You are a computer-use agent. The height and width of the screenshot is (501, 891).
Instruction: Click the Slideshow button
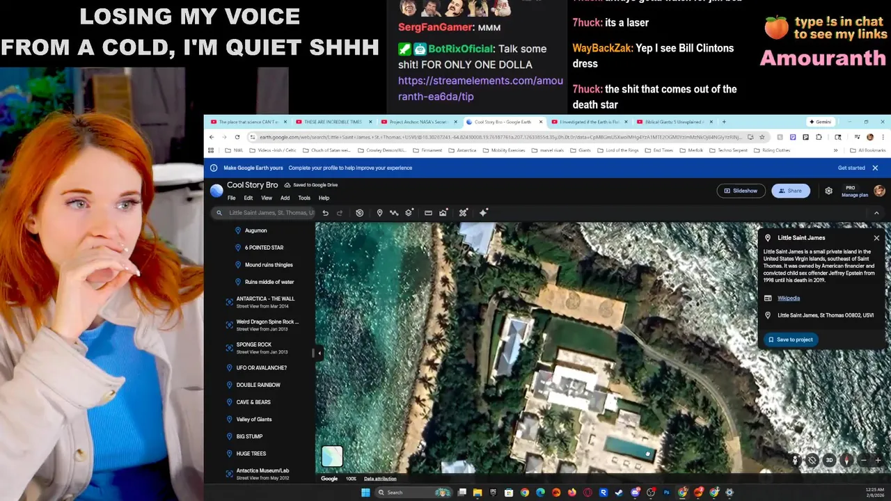[x=741, y=191]
